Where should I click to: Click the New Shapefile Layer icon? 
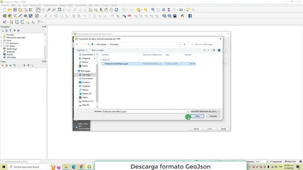(x=15, y=16)
